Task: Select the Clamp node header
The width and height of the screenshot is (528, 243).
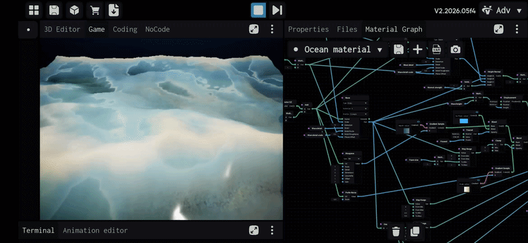Action: [x=498, y=141]
